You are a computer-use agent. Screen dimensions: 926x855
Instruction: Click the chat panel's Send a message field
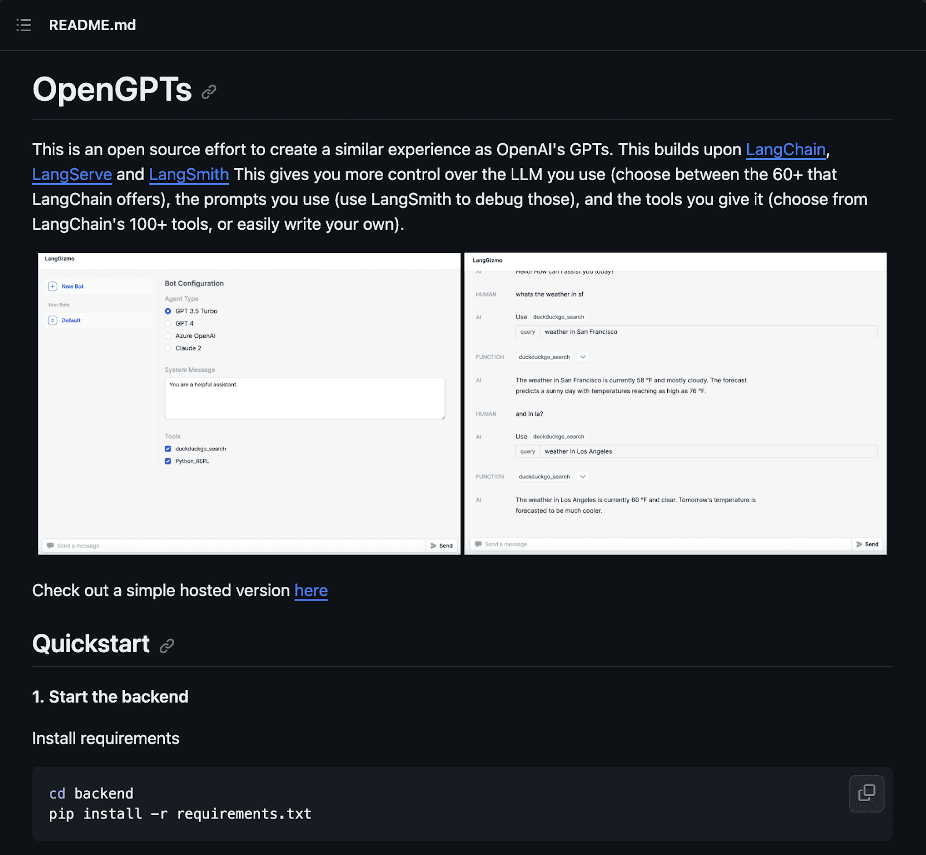pyautogui.click(x=660, y=545)
